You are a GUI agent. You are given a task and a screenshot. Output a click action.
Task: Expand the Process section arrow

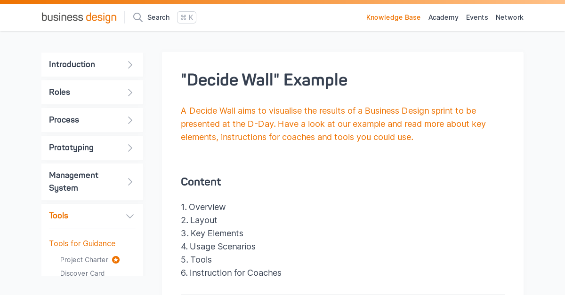pyautogui.click(x=130, y=120)
